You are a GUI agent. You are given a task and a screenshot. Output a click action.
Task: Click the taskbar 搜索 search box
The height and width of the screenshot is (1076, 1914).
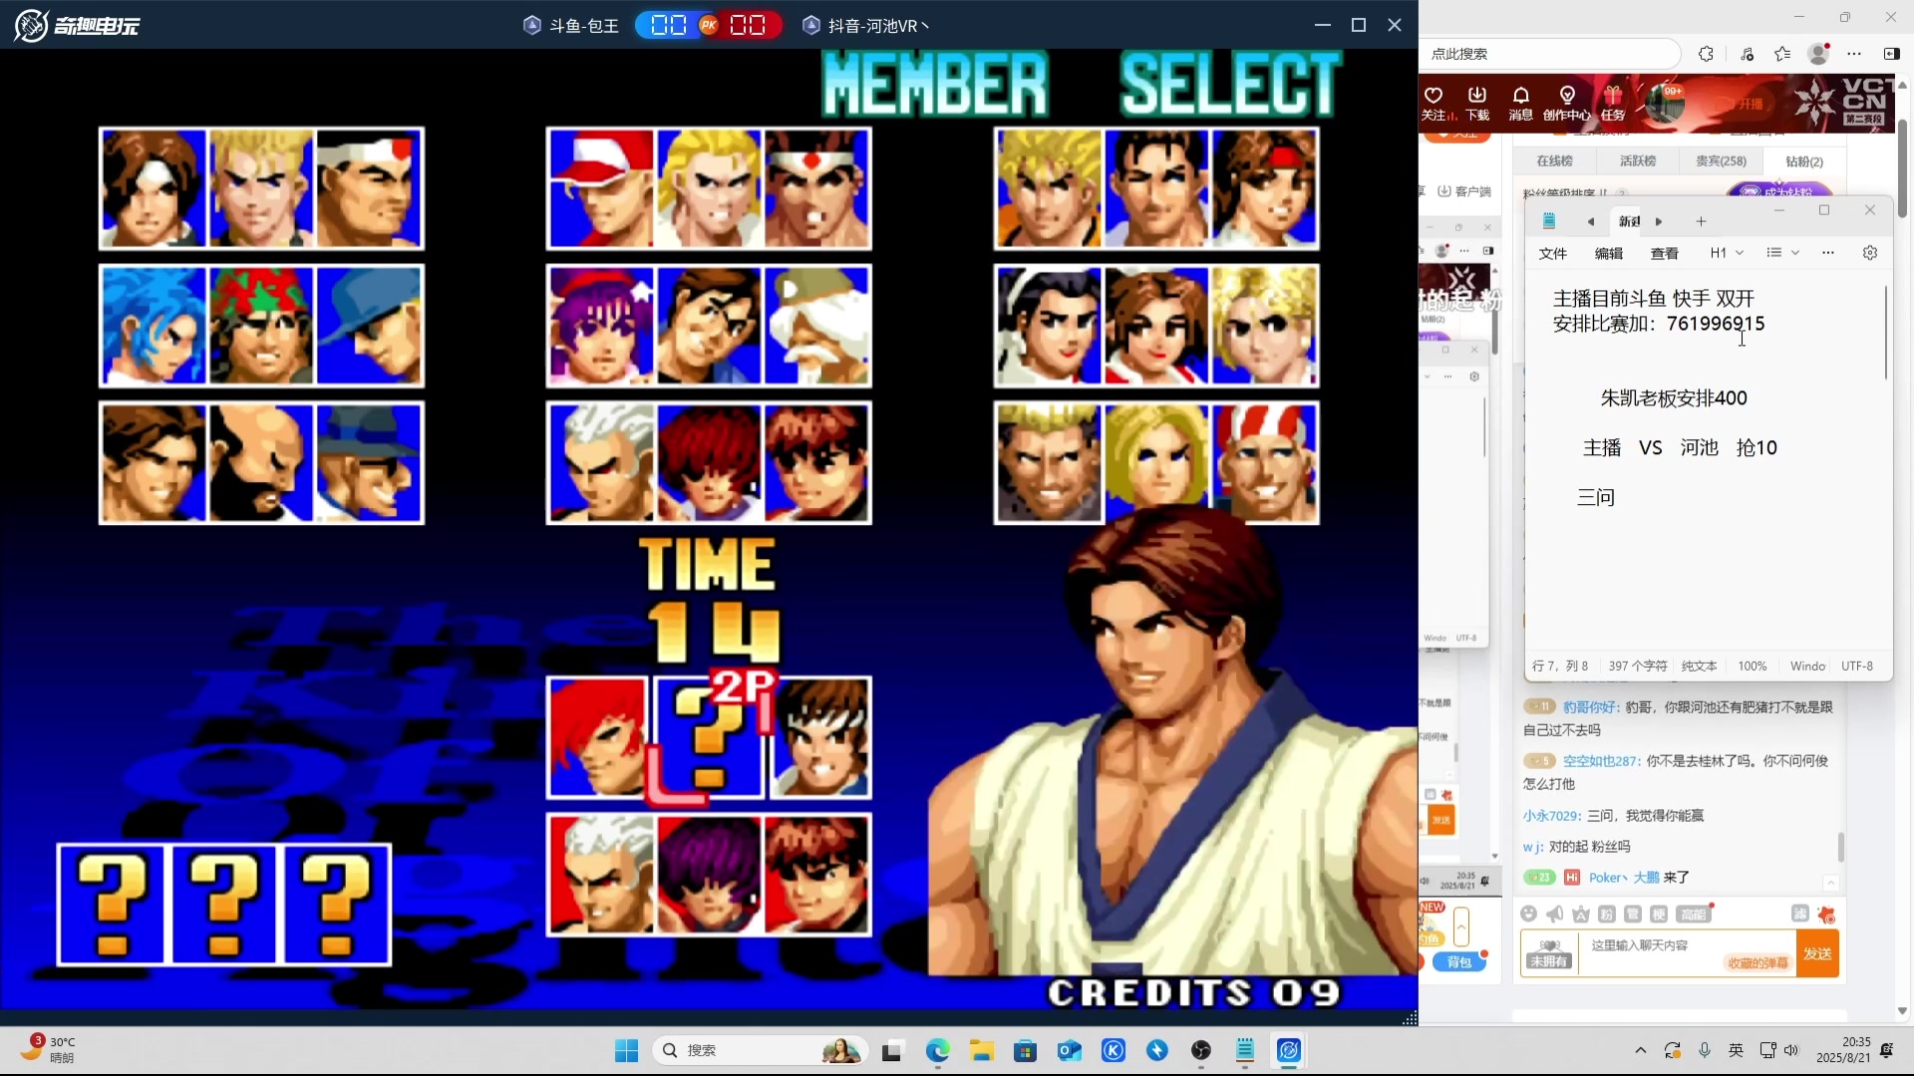[761, 1051]
